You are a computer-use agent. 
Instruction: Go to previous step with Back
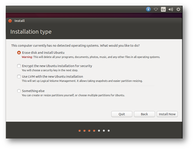[144, 114]
